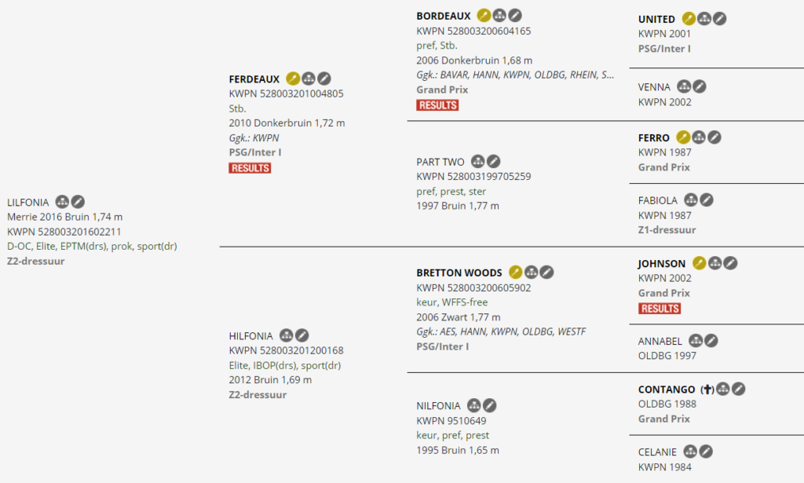Edit FABIOLA using its pencil icon
Screen dimensions: 804x483
coord(707,200)
